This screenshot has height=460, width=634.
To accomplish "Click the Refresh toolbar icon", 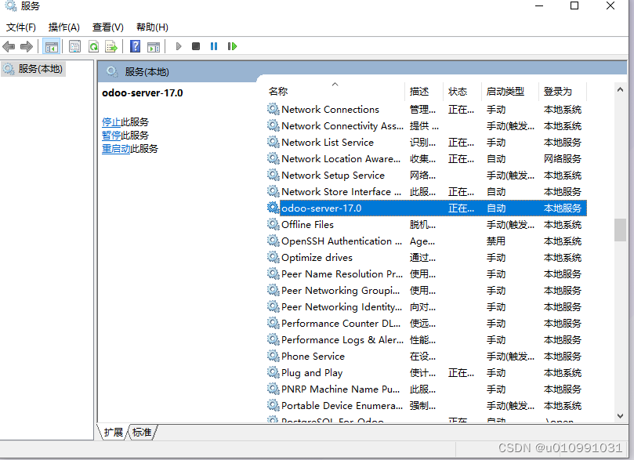I will 94,46.
